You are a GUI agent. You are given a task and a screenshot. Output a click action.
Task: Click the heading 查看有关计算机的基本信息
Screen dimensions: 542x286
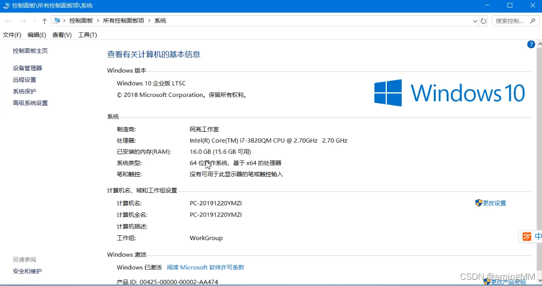pyautogui.click(x=154, y=54)
